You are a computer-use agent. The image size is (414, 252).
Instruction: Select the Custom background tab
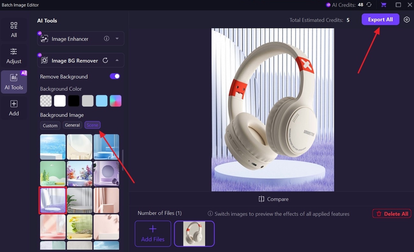pyautogui.click(x=50, y=125)
